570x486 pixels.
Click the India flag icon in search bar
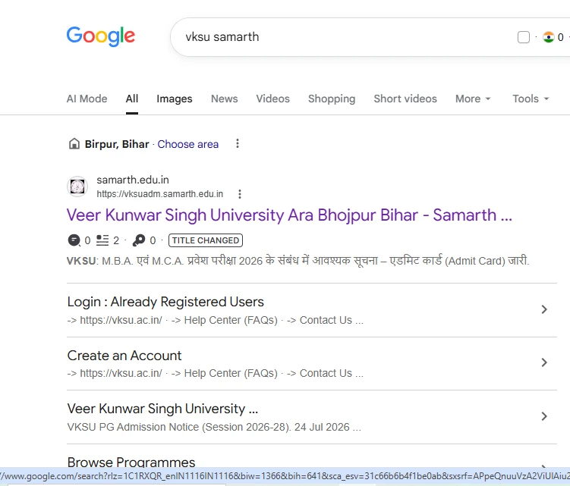pyautogui.click(x=548, y=37)
